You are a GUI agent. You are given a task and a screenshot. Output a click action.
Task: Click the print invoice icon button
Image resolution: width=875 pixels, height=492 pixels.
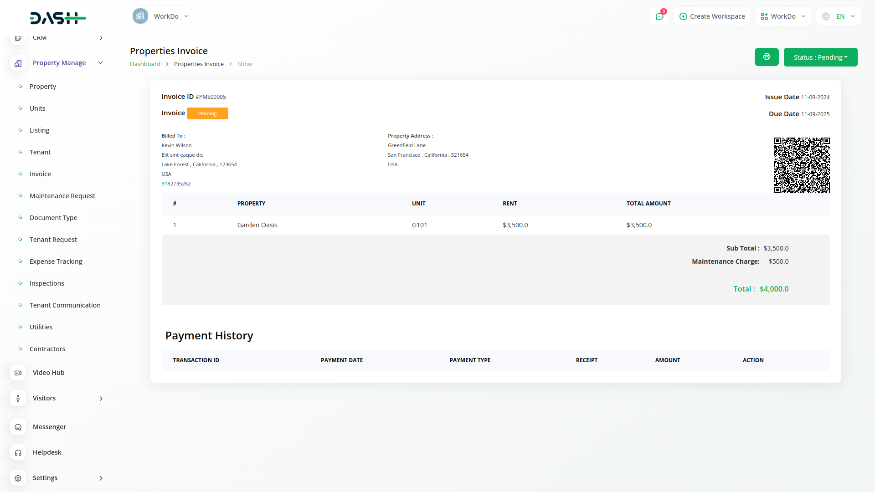(x=767, y=57)
